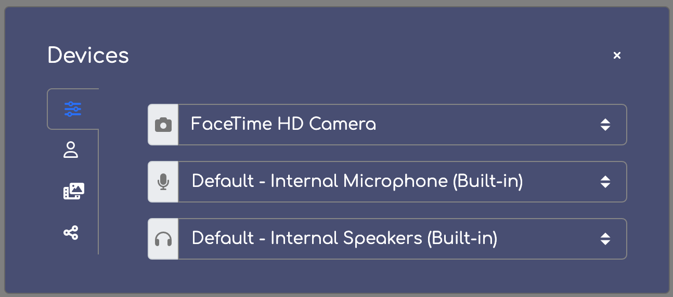
Task: Click the "Default - Internal Microphone (Built-in)" text
Action: coord(357,182)
